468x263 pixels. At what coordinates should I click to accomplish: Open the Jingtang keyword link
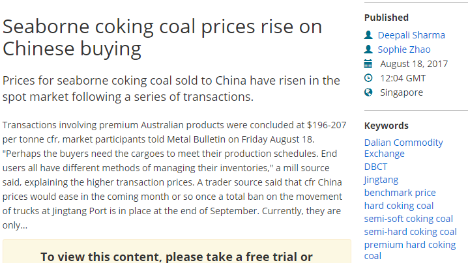[381, 180]
